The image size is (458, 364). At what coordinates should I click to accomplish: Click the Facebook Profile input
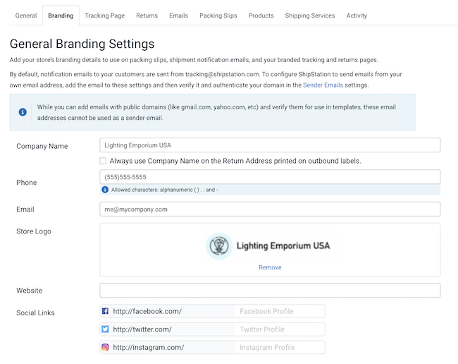[280, 311]
